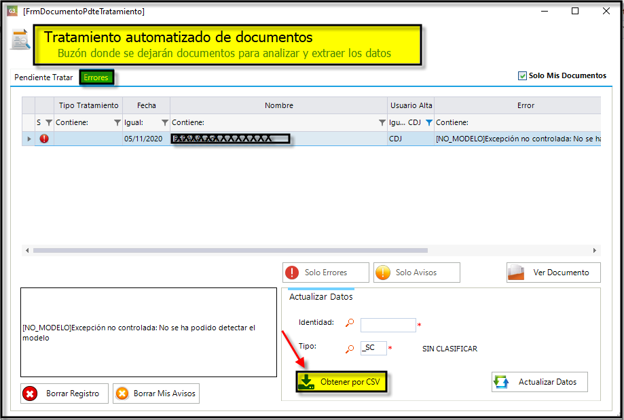Open filter funnel for Tipo Tratamiento column
The width and height of the screenshot is (624, 420).
(x=117, y=123)
